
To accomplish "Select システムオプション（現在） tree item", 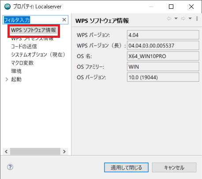I will tap(38, 55).
